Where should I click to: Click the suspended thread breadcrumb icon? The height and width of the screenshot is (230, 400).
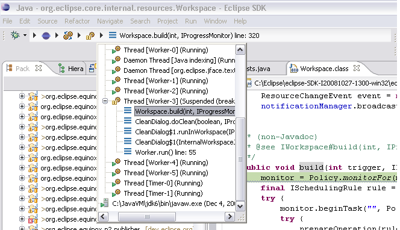click(x=90, y=36)
